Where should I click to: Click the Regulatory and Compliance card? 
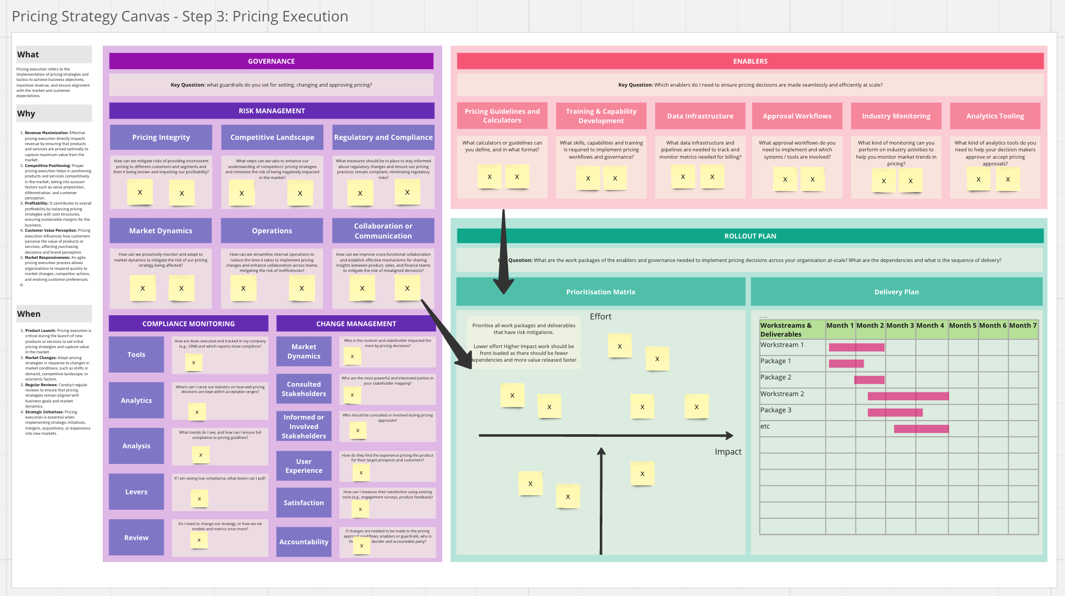[383, 137]
